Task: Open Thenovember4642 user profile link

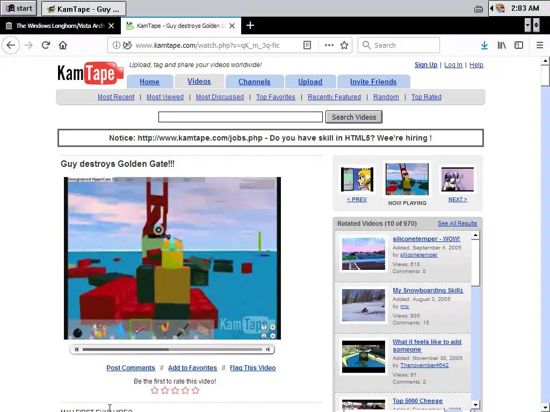Action: point(424,365)
